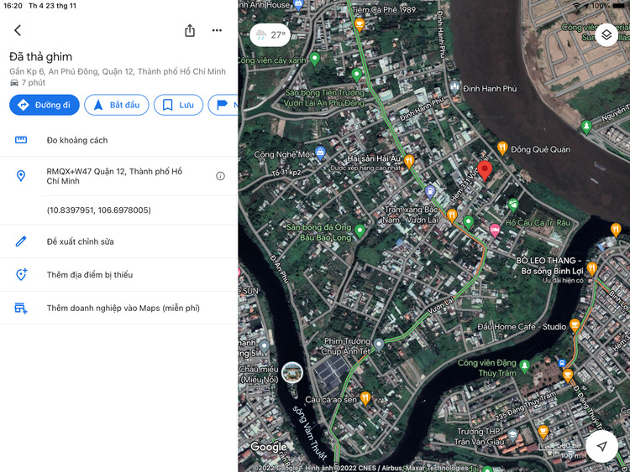Viewport: 630px width, 472px height.
Task: Tap the Bắt đầu start navigation button
Action: (117, 105)
